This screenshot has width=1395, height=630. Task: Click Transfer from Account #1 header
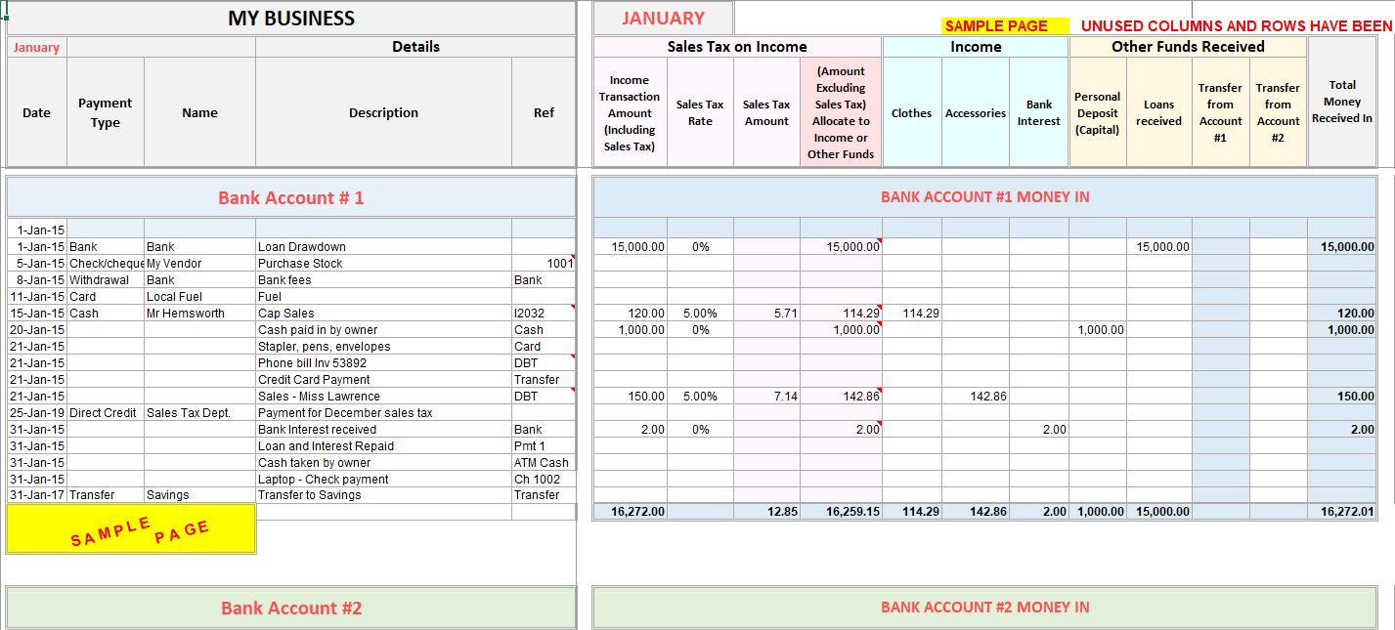click(x=1221, y=112)
